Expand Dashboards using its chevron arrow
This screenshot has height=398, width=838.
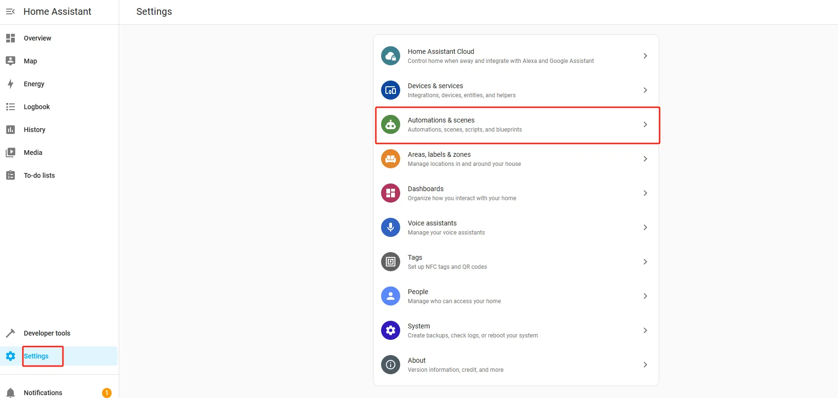click(645, 193)
